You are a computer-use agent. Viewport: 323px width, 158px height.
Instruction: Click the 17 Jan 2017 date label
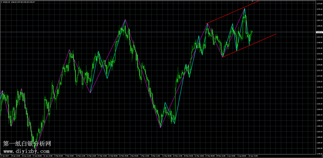click(x=5, y=156)
